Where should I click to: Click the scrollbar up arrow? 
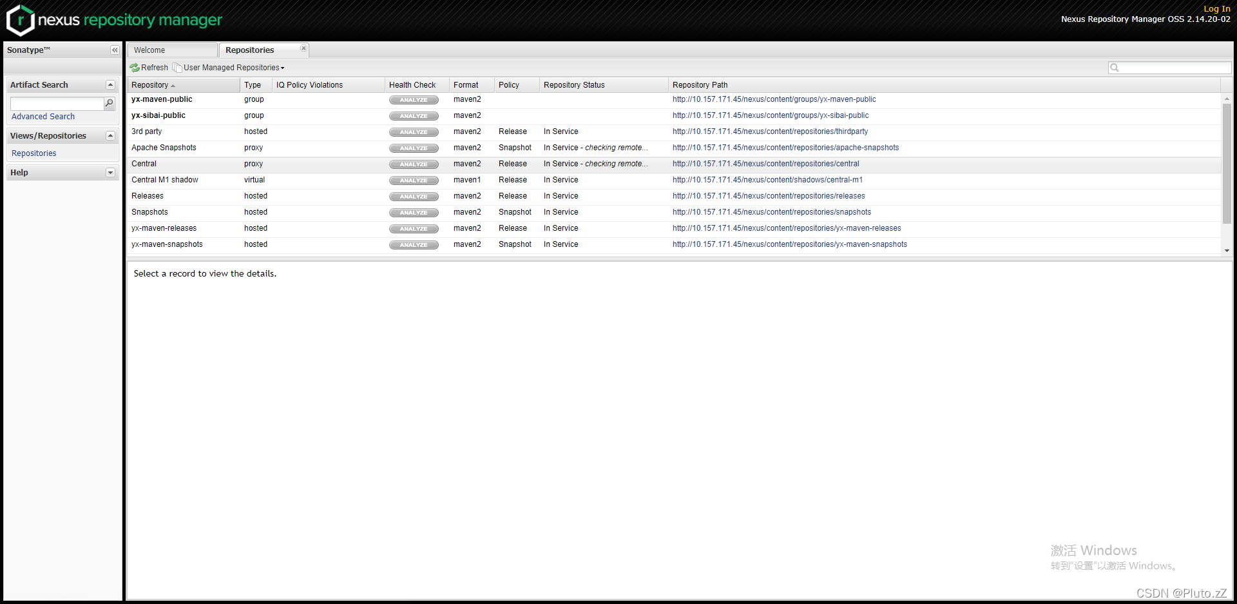[1227, 99]
